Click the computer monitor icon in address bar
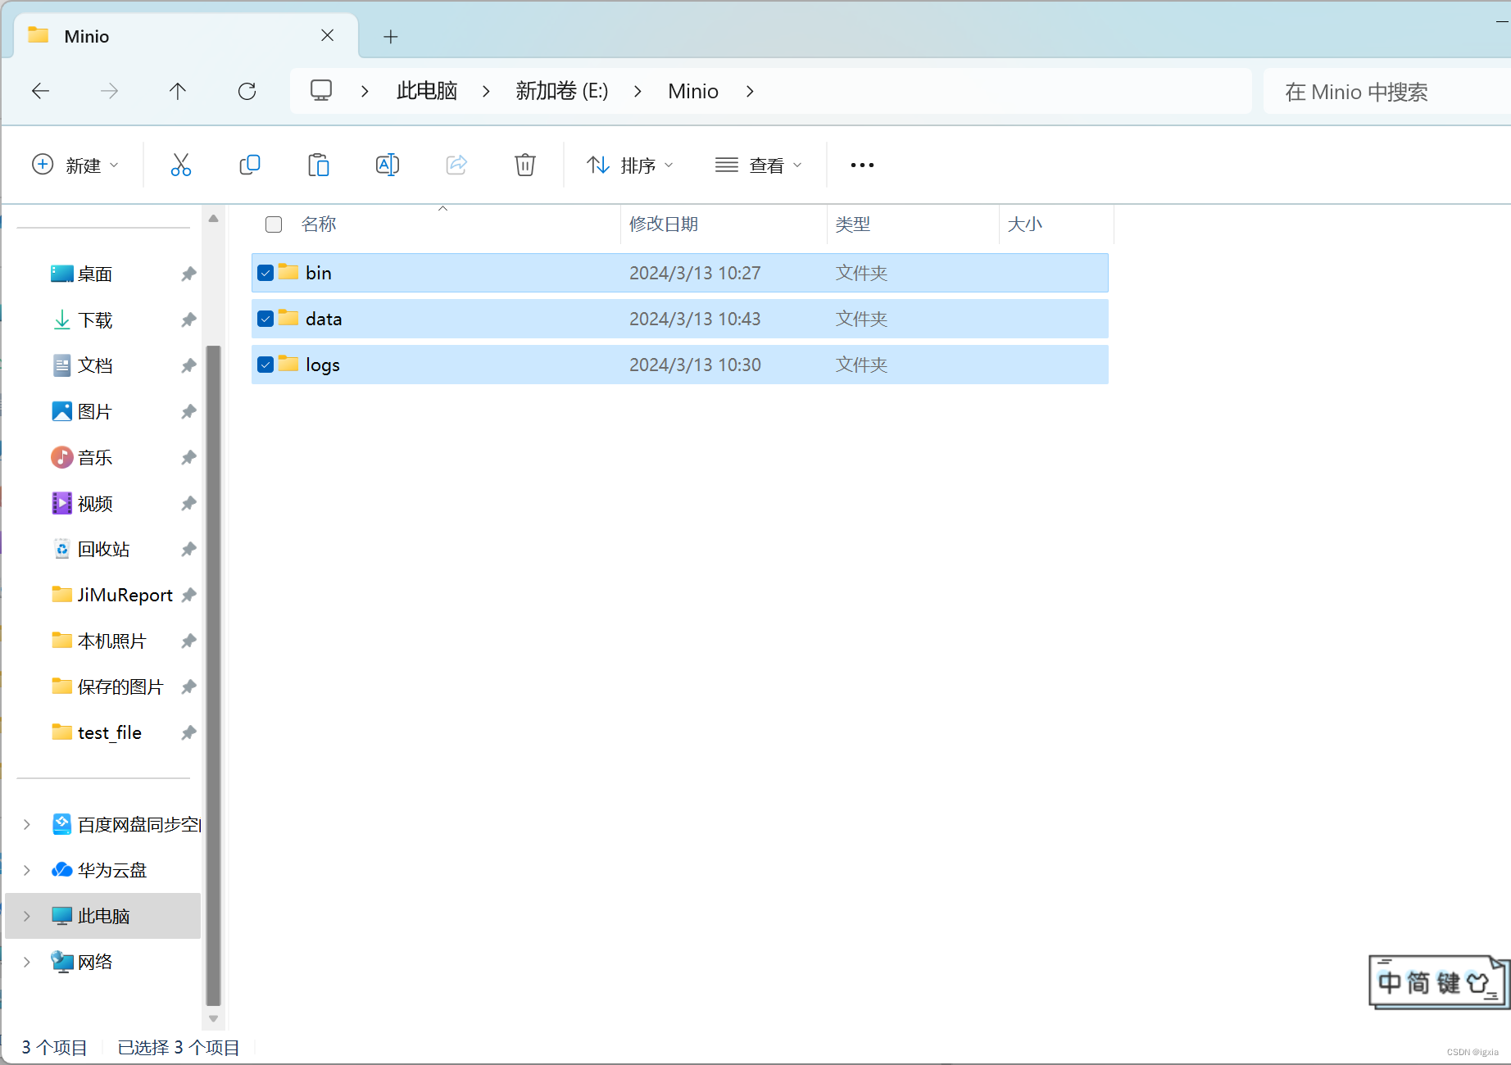This screenshot has width=1511, height=1065. pos(321,90)
